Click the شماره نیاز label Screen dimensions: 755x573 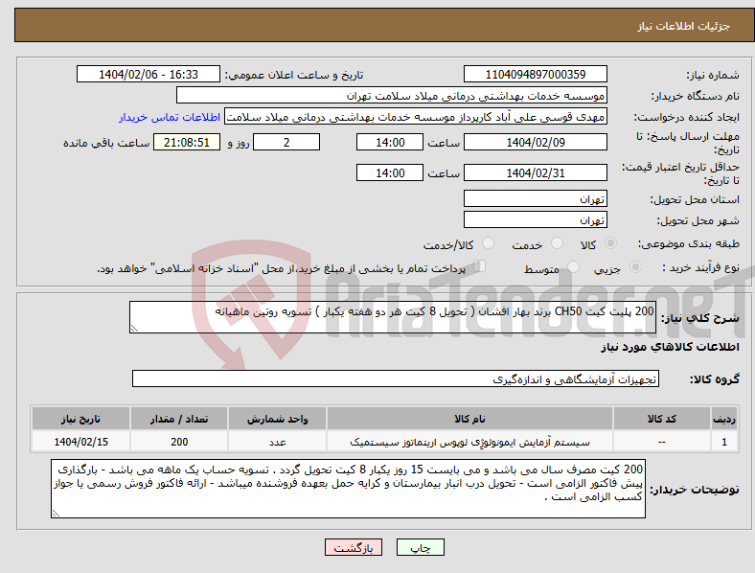(713, 75)
